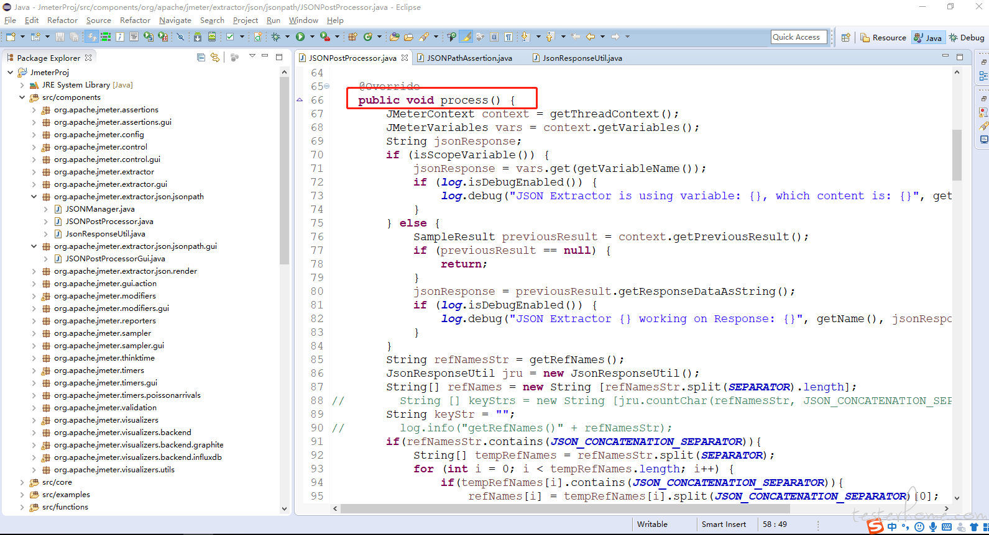
Task: Click the New file toolbar icon
Action: pos(11,37)
